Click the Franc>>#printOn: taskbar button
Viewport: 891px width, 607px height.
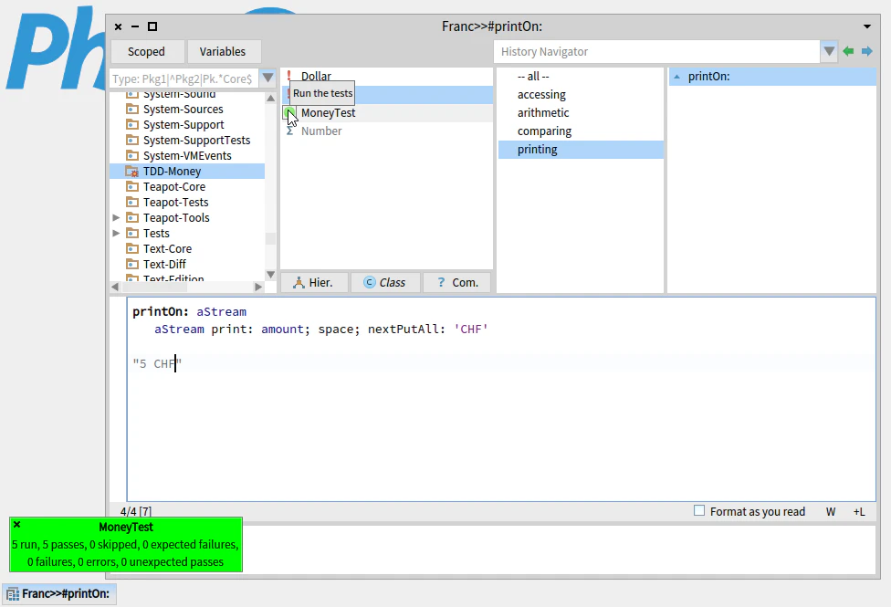59,594
